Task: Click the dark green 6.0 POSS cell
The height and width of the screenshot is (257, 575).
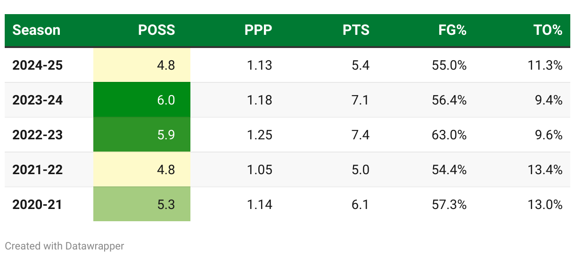Action: coord(142,100)
